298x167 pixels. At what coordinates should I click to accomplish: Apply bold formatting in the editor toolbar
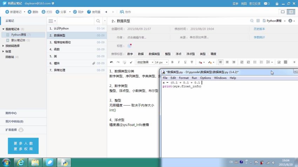click(x=172, y=62)
